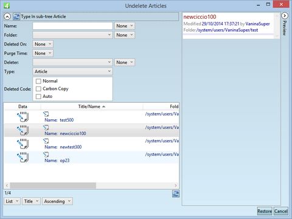Click the small tag icon above newciccio100
This screenshot has width=292, height=219.
coord(46,127)
